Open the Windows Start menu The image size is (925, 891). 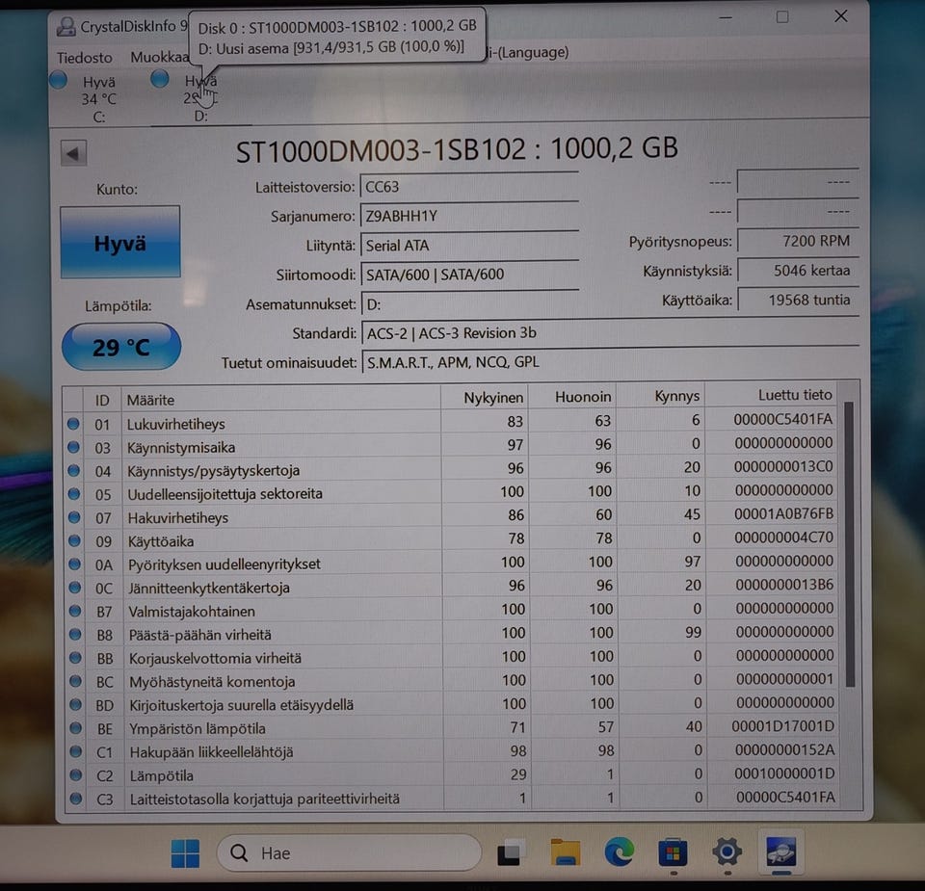[185, 853]
